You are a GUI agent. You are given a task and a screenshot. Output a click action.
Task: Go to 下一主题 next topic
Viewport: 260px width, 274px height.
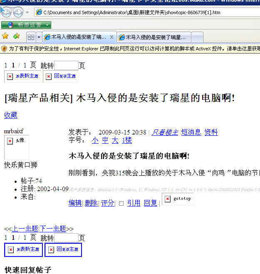tap(53, 229)
